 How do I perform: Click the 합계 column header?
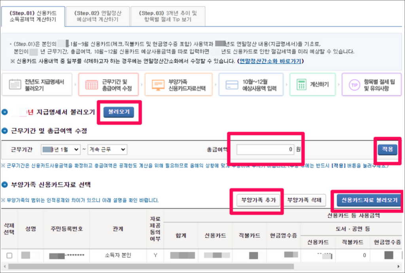[x=181, y=235]
